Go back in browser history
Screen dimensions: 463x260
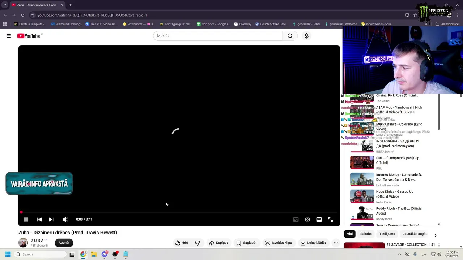(5, 15)
